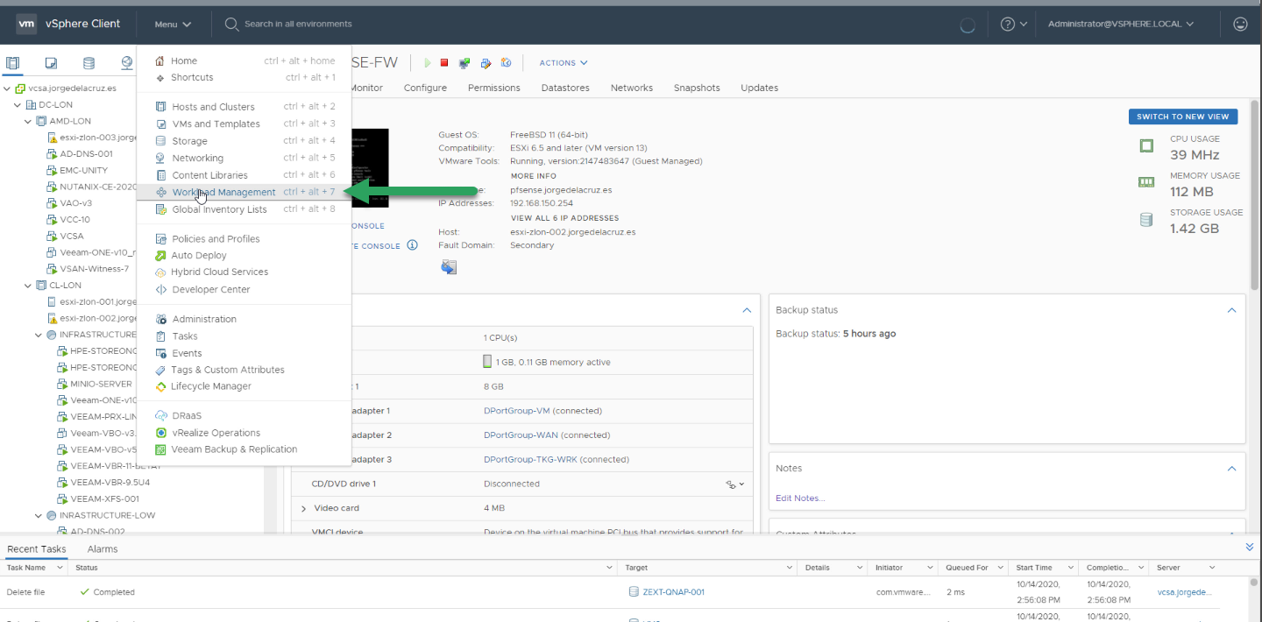Open the ZEXT-QNAP-001 target link
Image resolution: width=1262 pixels, height=622 pixels.
click(673, 592)
